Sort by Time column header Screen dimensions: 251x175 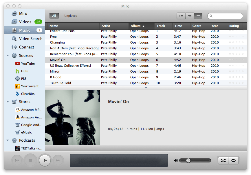click(x=181, y=26)
